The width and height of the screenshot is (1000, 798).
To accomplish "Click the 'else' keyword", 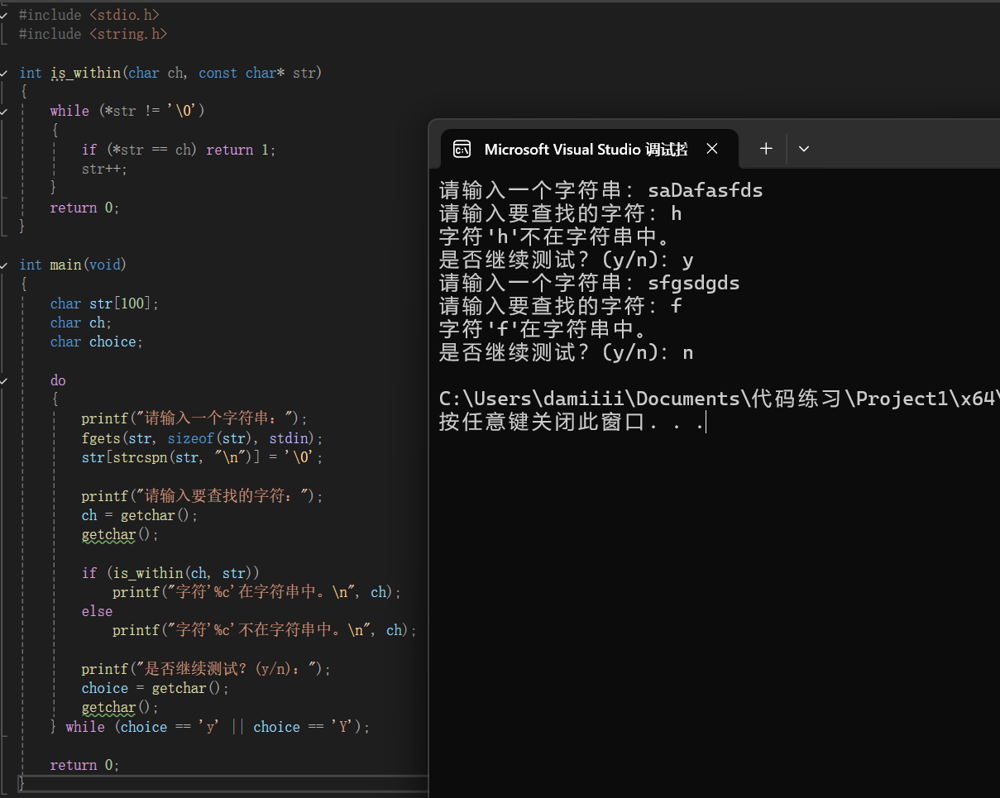I will (x=97, y=611).
